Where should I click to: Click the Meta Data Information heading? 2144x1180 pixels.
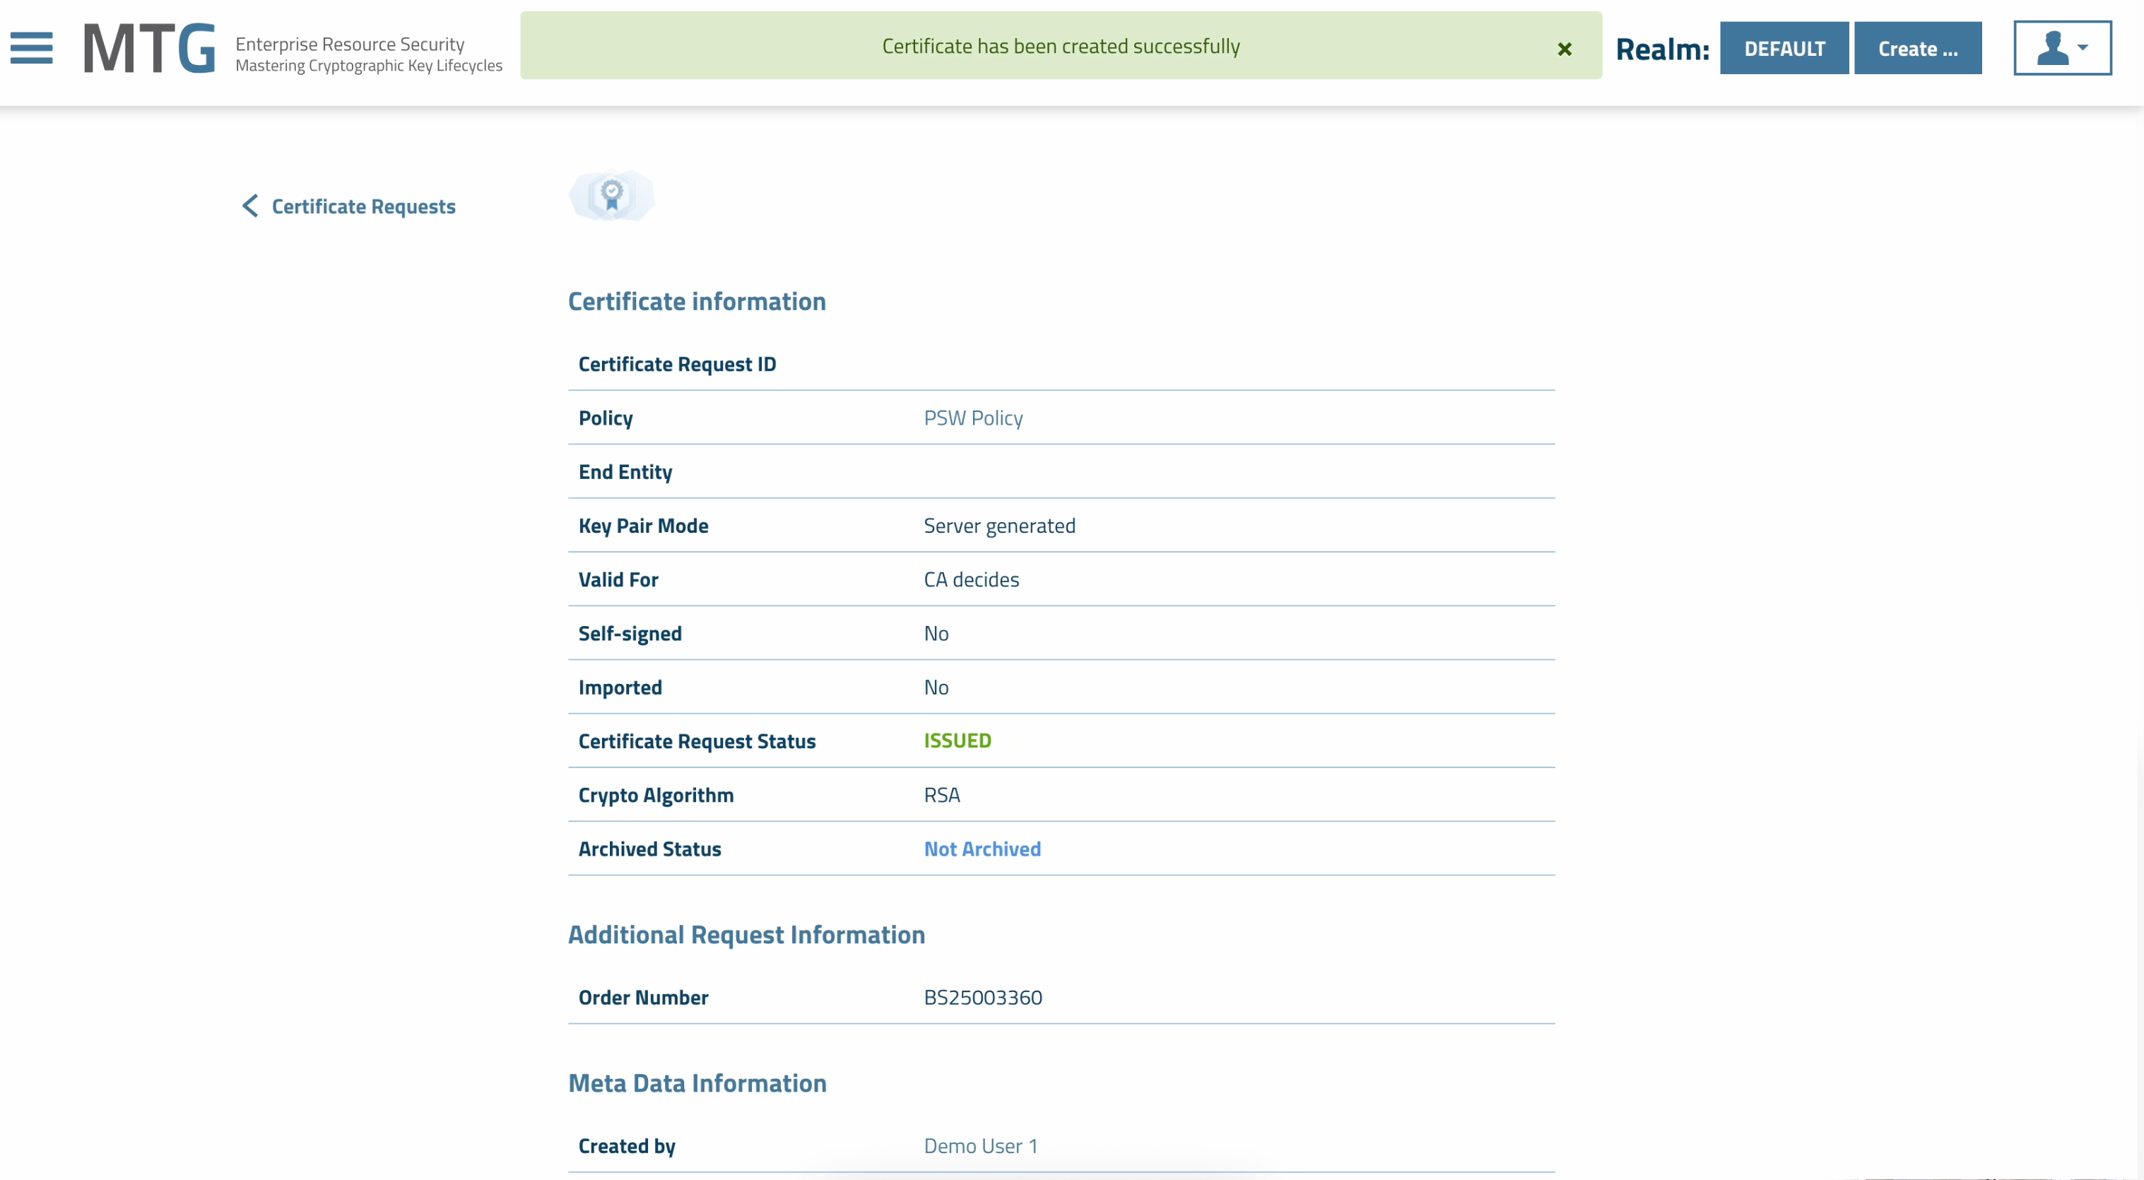tap(697, 1082)
